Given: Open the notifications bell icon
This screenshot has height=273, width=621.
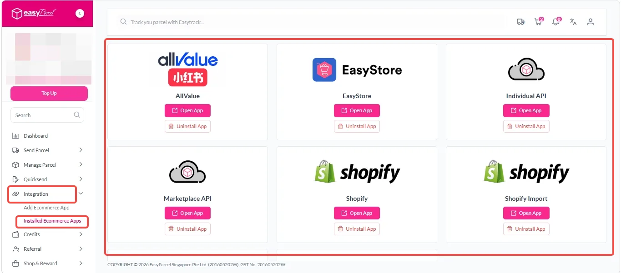Looking at the screenshot, I should 556,21.
